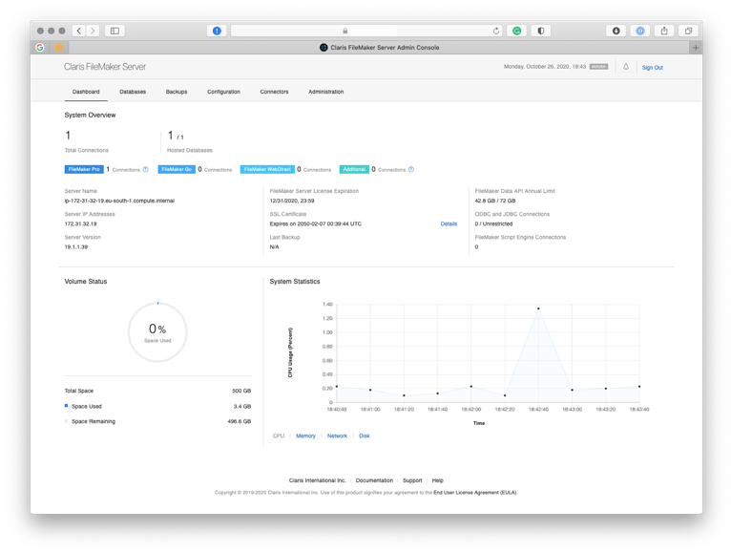Click the Claris FileMaker Server title

coord(105,67)
